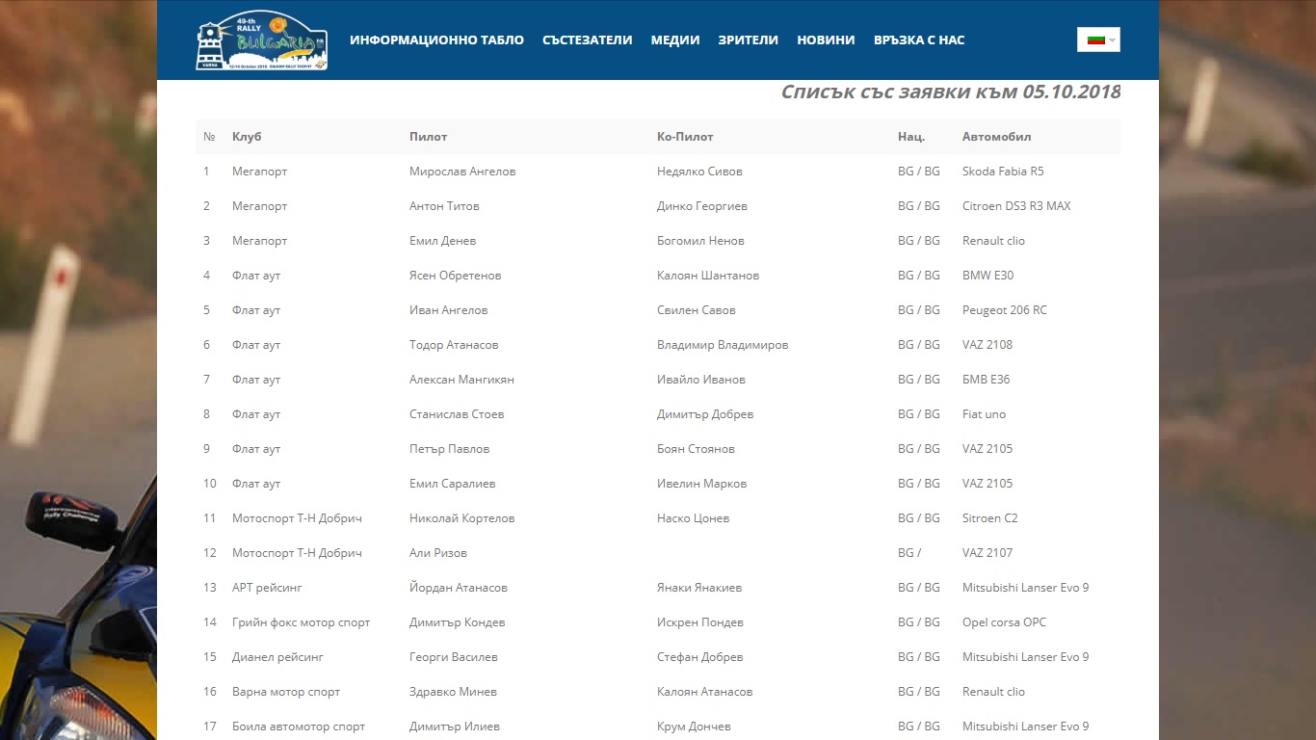
Task: Open the ЗРИТЕЛИ menu item
Action: [x=748, y=40]
